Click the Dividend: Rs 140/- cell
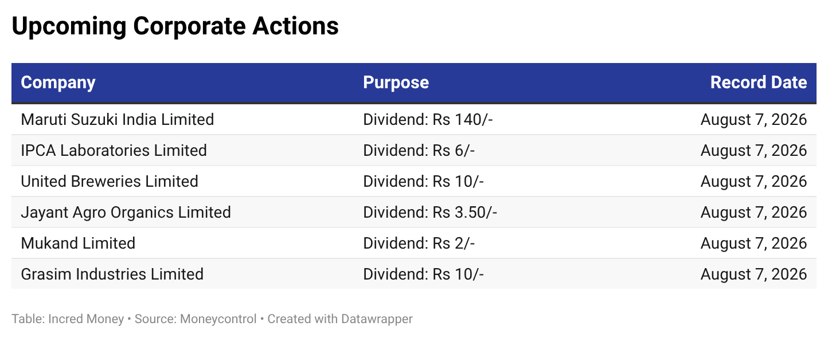Viewport: 828px width, 338px height. (428, 119)
